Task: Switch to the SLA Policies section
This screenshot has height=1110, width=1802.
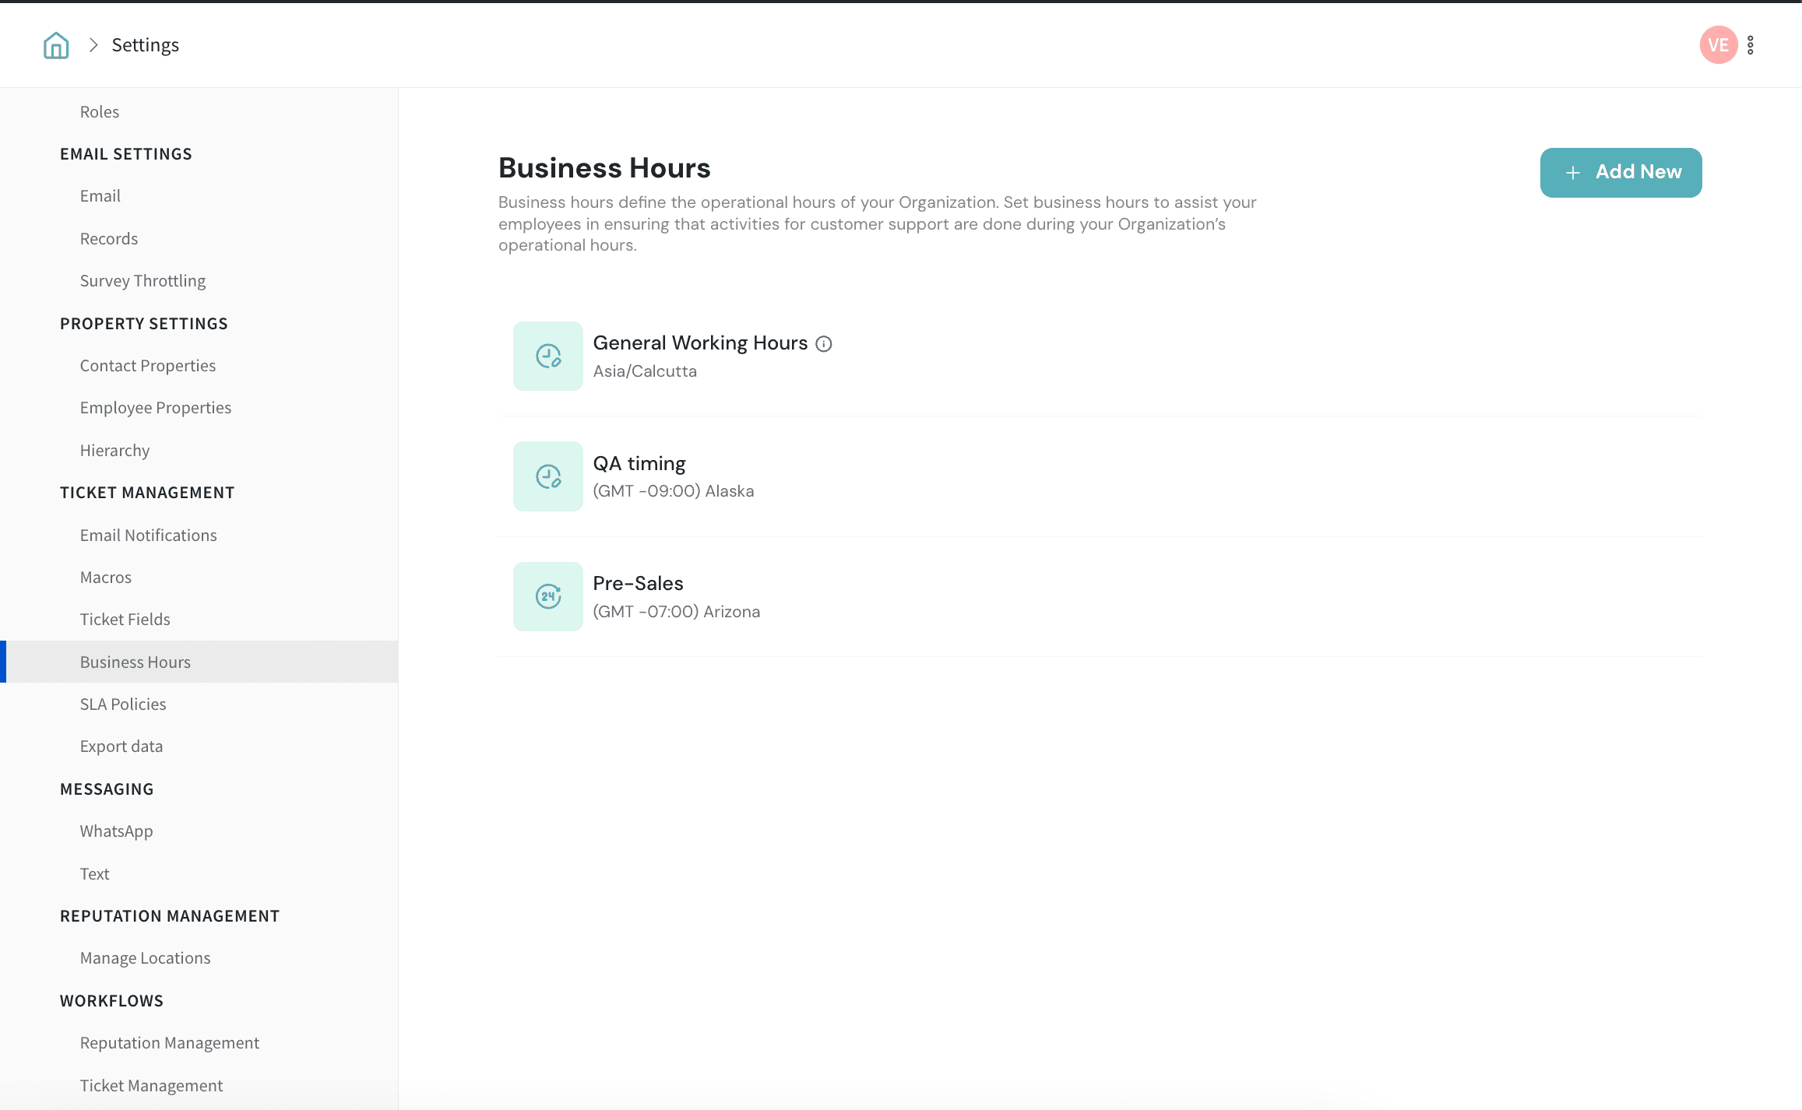Action: (122, 704)
